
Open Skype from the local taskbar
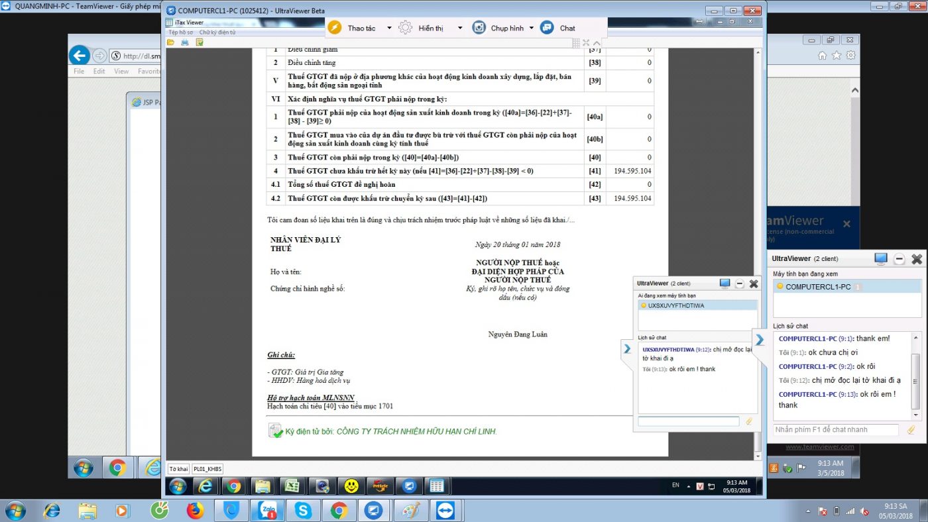(x=304, y=511)
